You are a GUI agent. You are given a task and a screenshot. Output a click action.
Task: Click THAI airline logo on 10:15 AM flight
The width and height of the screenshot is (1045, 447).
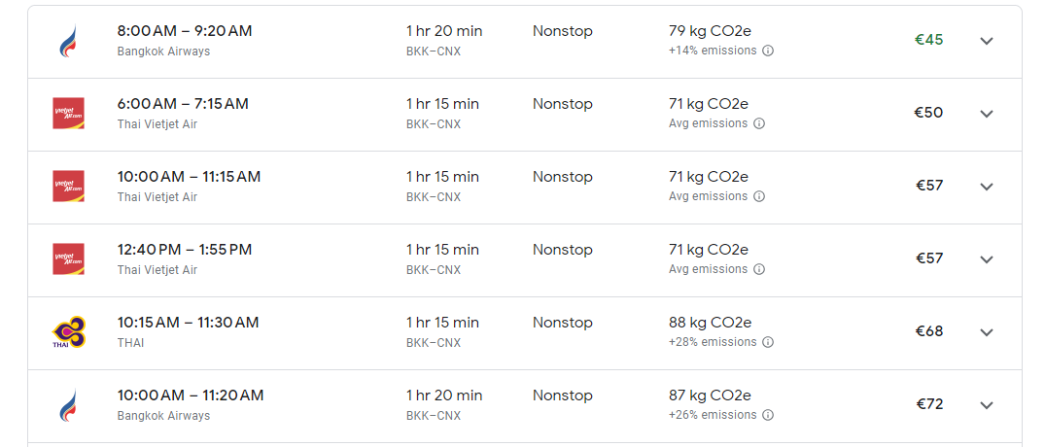coord(68,331)
